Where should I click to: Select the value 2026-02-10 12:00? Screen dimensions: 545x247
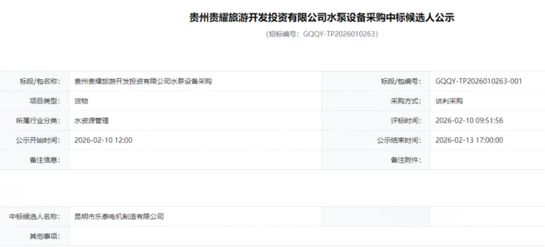click(x=103, y=140)
